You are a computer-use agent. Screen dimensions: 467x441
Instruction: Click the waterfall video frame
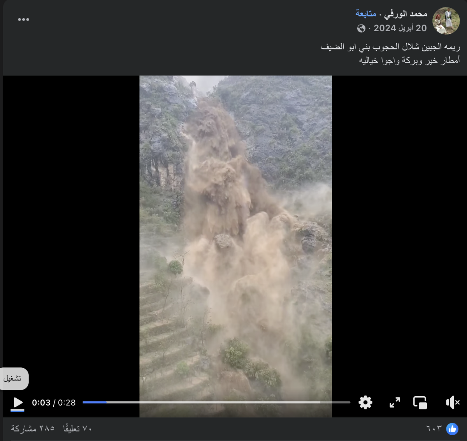tap(235, 234)
